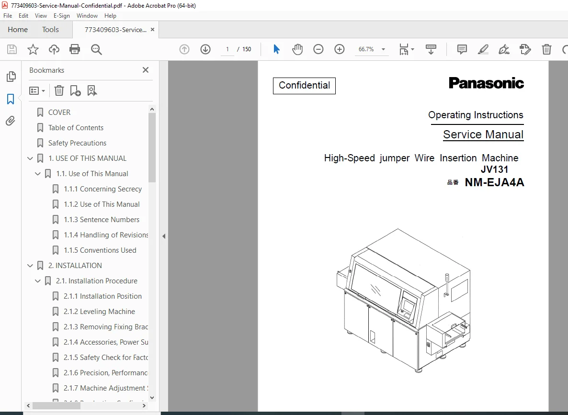Zoom in with plus icon
The image size is (568, 415).
click(340, 49)
